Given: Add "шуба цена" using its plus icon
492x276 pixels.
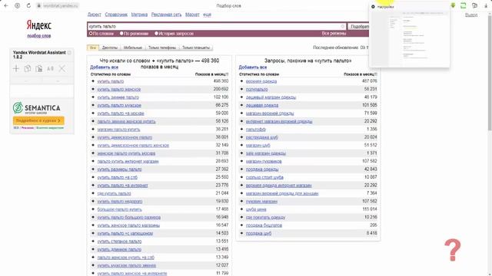Looking at the screenshot, I should [x=241, y=209].
